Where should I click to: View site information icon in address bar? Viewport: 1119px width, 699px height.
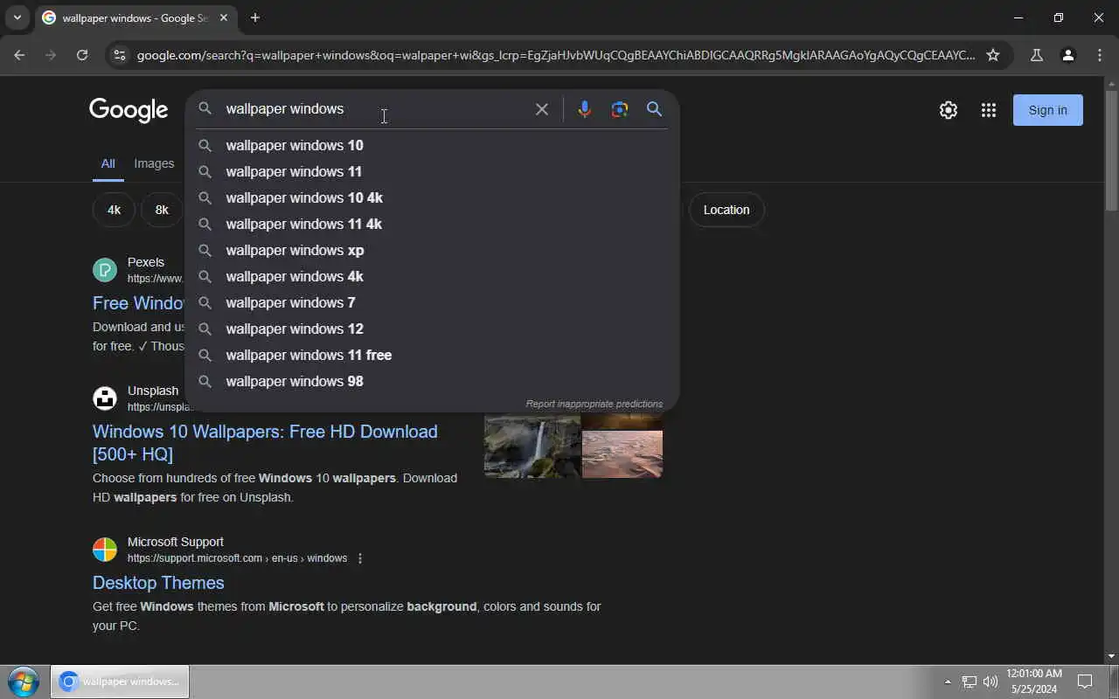coord(120,55)
